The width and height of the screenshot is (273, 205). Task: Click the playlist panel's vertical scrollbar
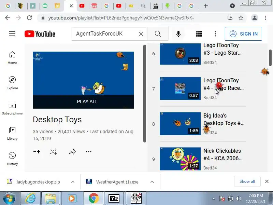point(144,94)
